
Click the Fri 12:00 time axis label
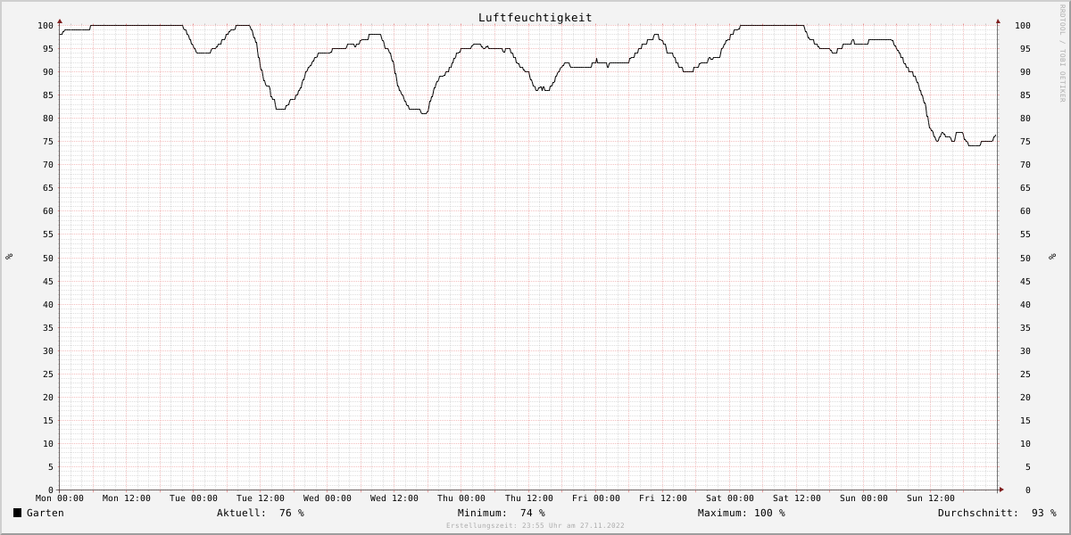663,498
